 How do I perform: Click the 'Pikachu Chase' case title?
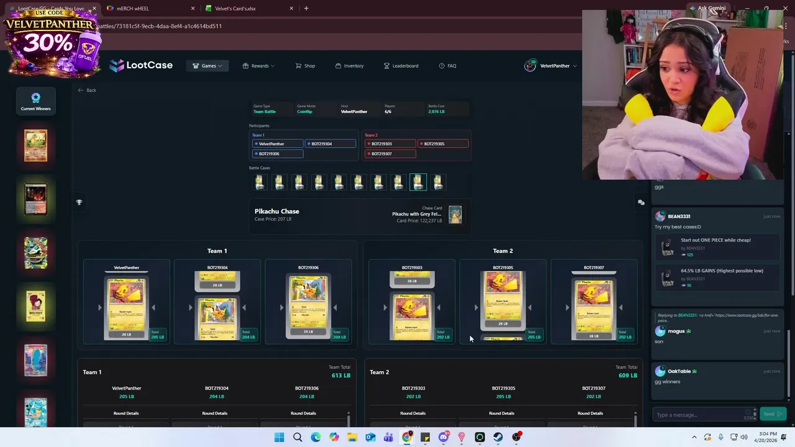coord(277,211)
